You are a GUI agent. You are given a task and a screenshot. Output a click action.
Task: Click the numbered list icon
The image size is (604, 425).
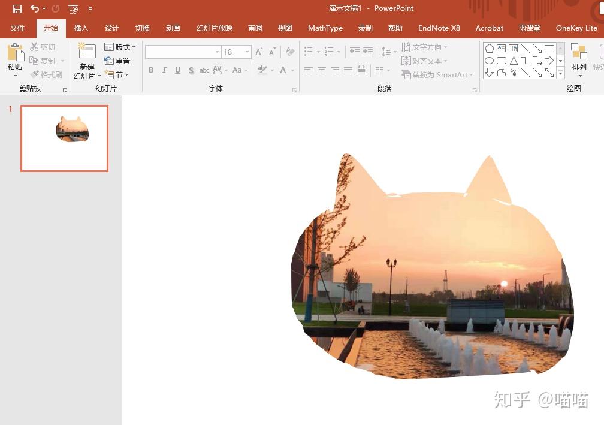pyautogui.click(x=329, y=51)
